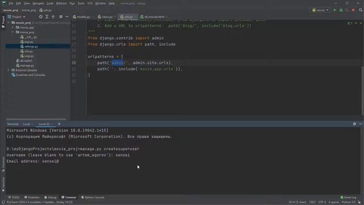The width and height of the screenshot is (364, 205).
Task: Click UTF-8 encoding in status bar
Action: 322,203
